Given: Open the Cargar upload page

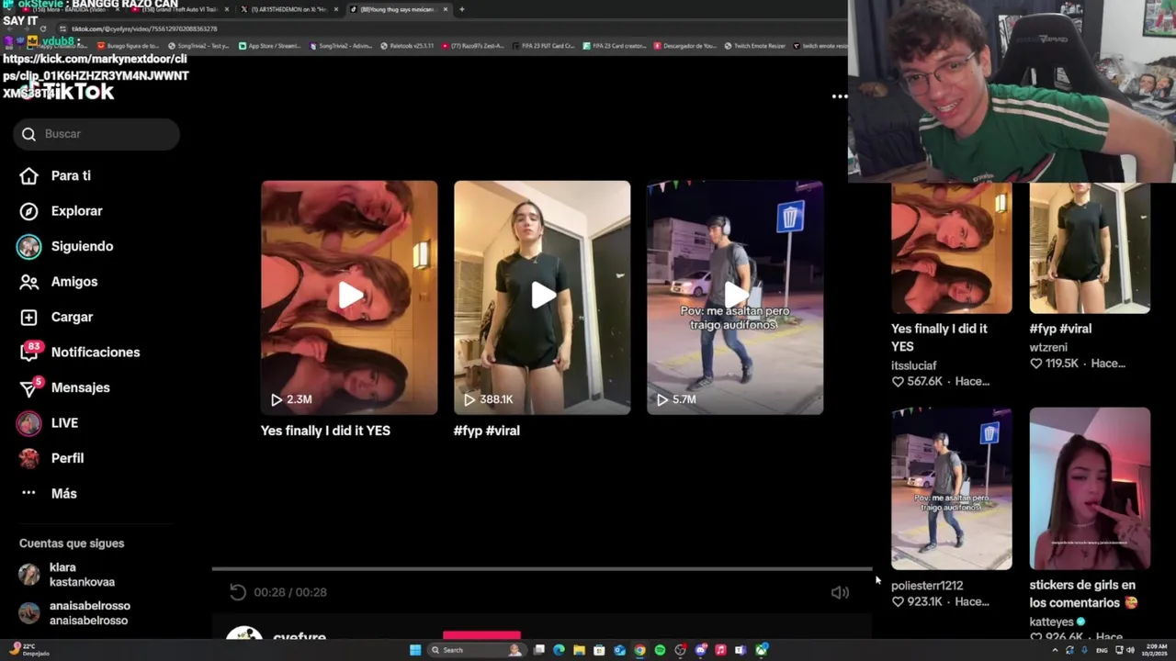Looking at the screenshot, I should click(58, 317).
